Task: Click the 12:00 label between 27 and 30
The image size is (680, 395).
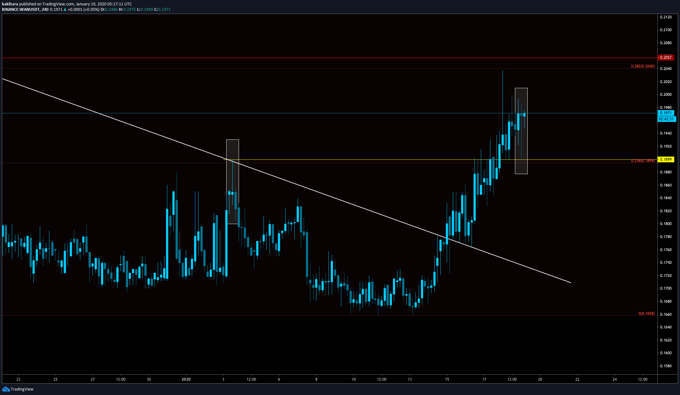Action: point(121,379)
